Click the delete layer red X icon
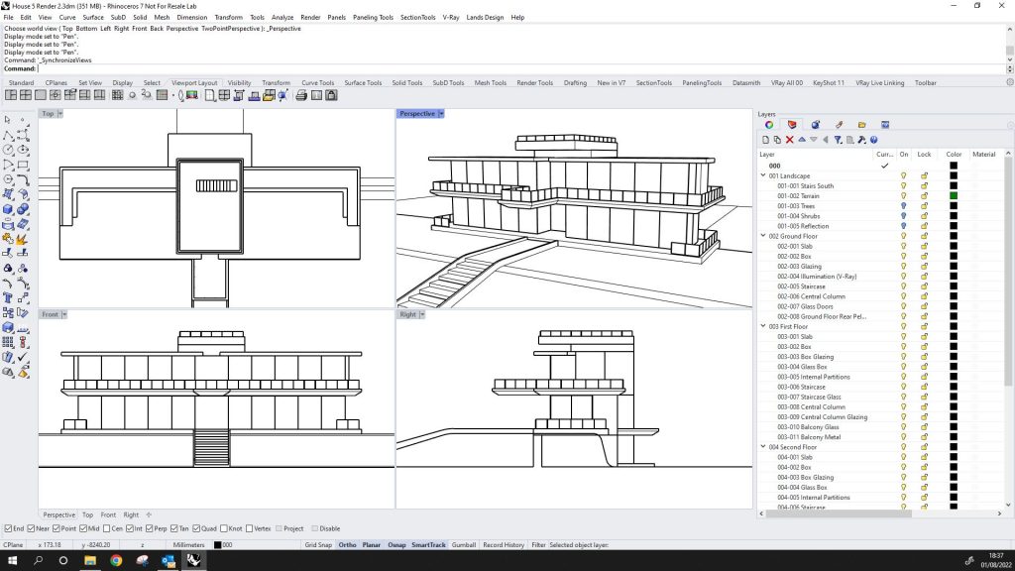1015x571 pixels. click(x=790, y=140)
